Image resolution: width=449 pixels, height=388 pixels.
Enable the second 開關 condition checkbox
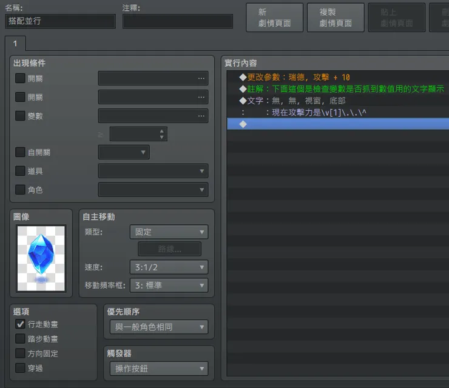click(20, 97)
